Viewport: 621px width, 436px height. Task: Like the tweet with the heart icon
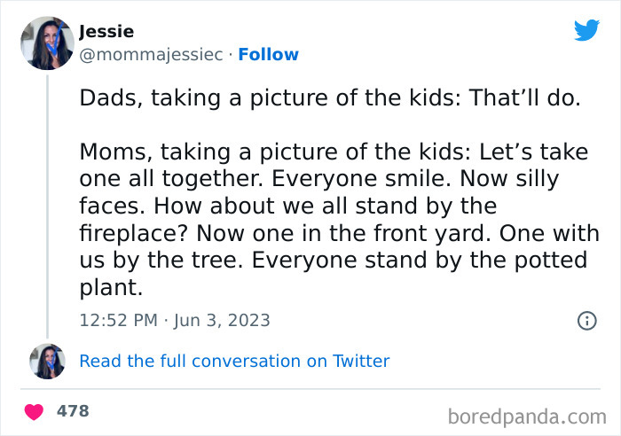(x=35, y=411)
